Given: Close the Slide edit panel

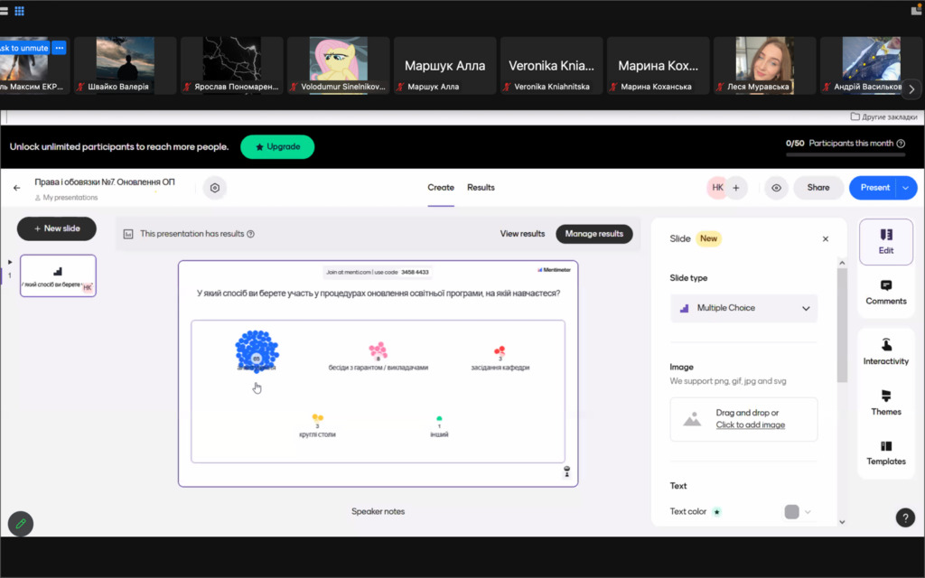Looking at the screenshot, I should click(x=825, y=239).
